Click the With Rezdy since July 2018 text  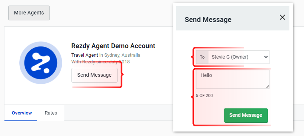point(100,62)
